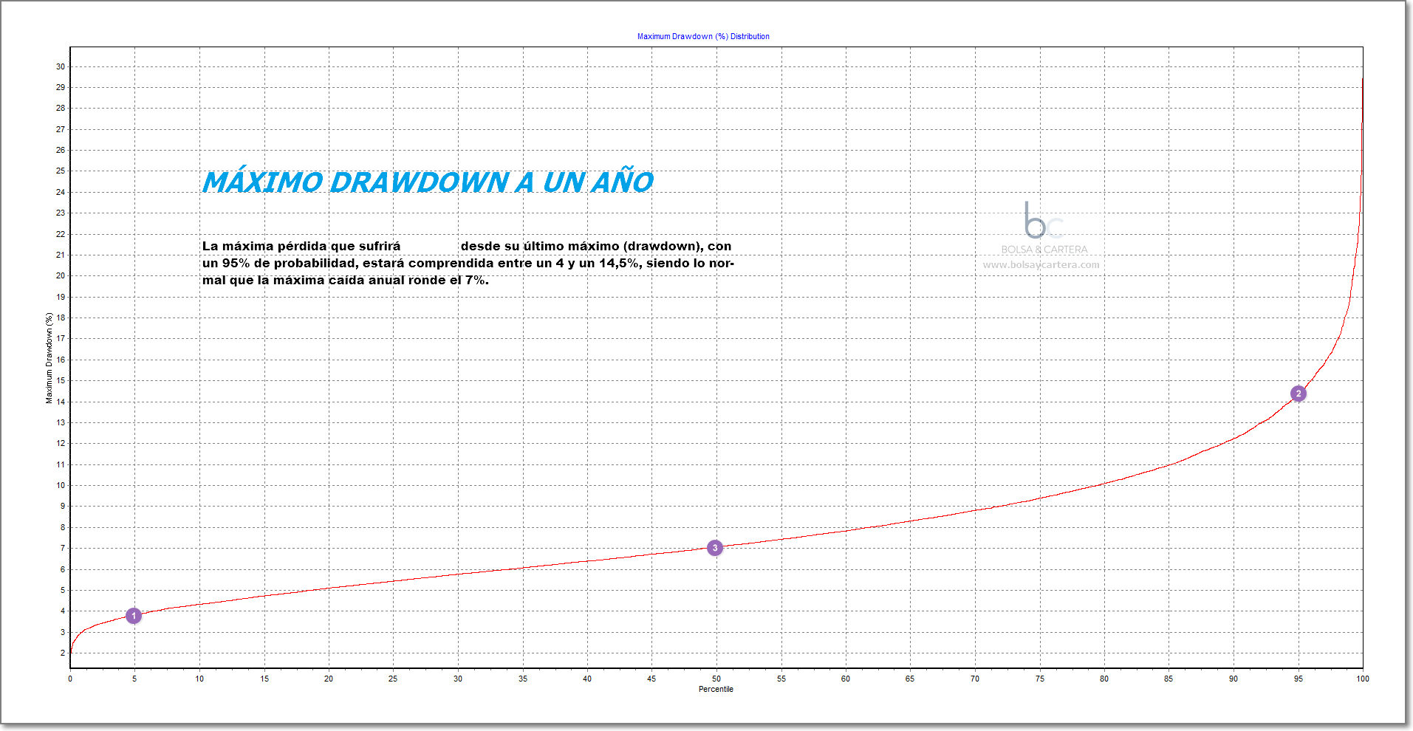The image size is (1413, 731).
Task: Click drawdown axis tick label '9'
Action: coord(63,506)
